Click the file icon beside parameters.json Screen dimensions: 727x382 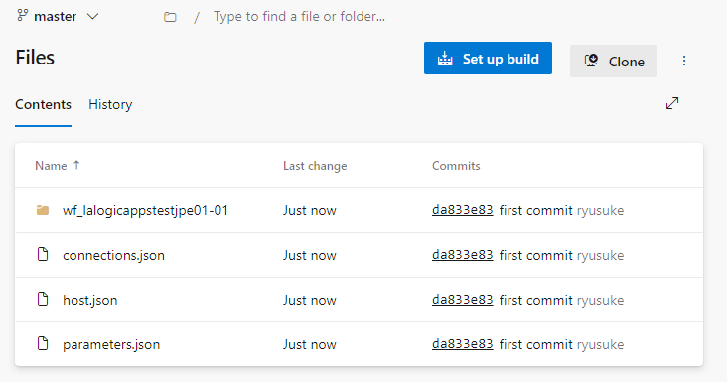tap(43, 343)
